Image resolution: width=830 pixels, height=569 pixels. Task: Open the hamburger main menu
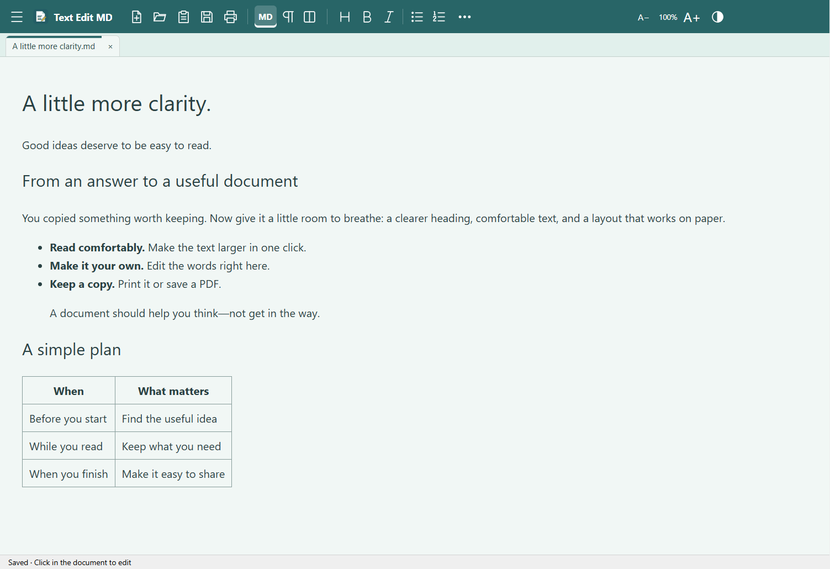point(17,17)
